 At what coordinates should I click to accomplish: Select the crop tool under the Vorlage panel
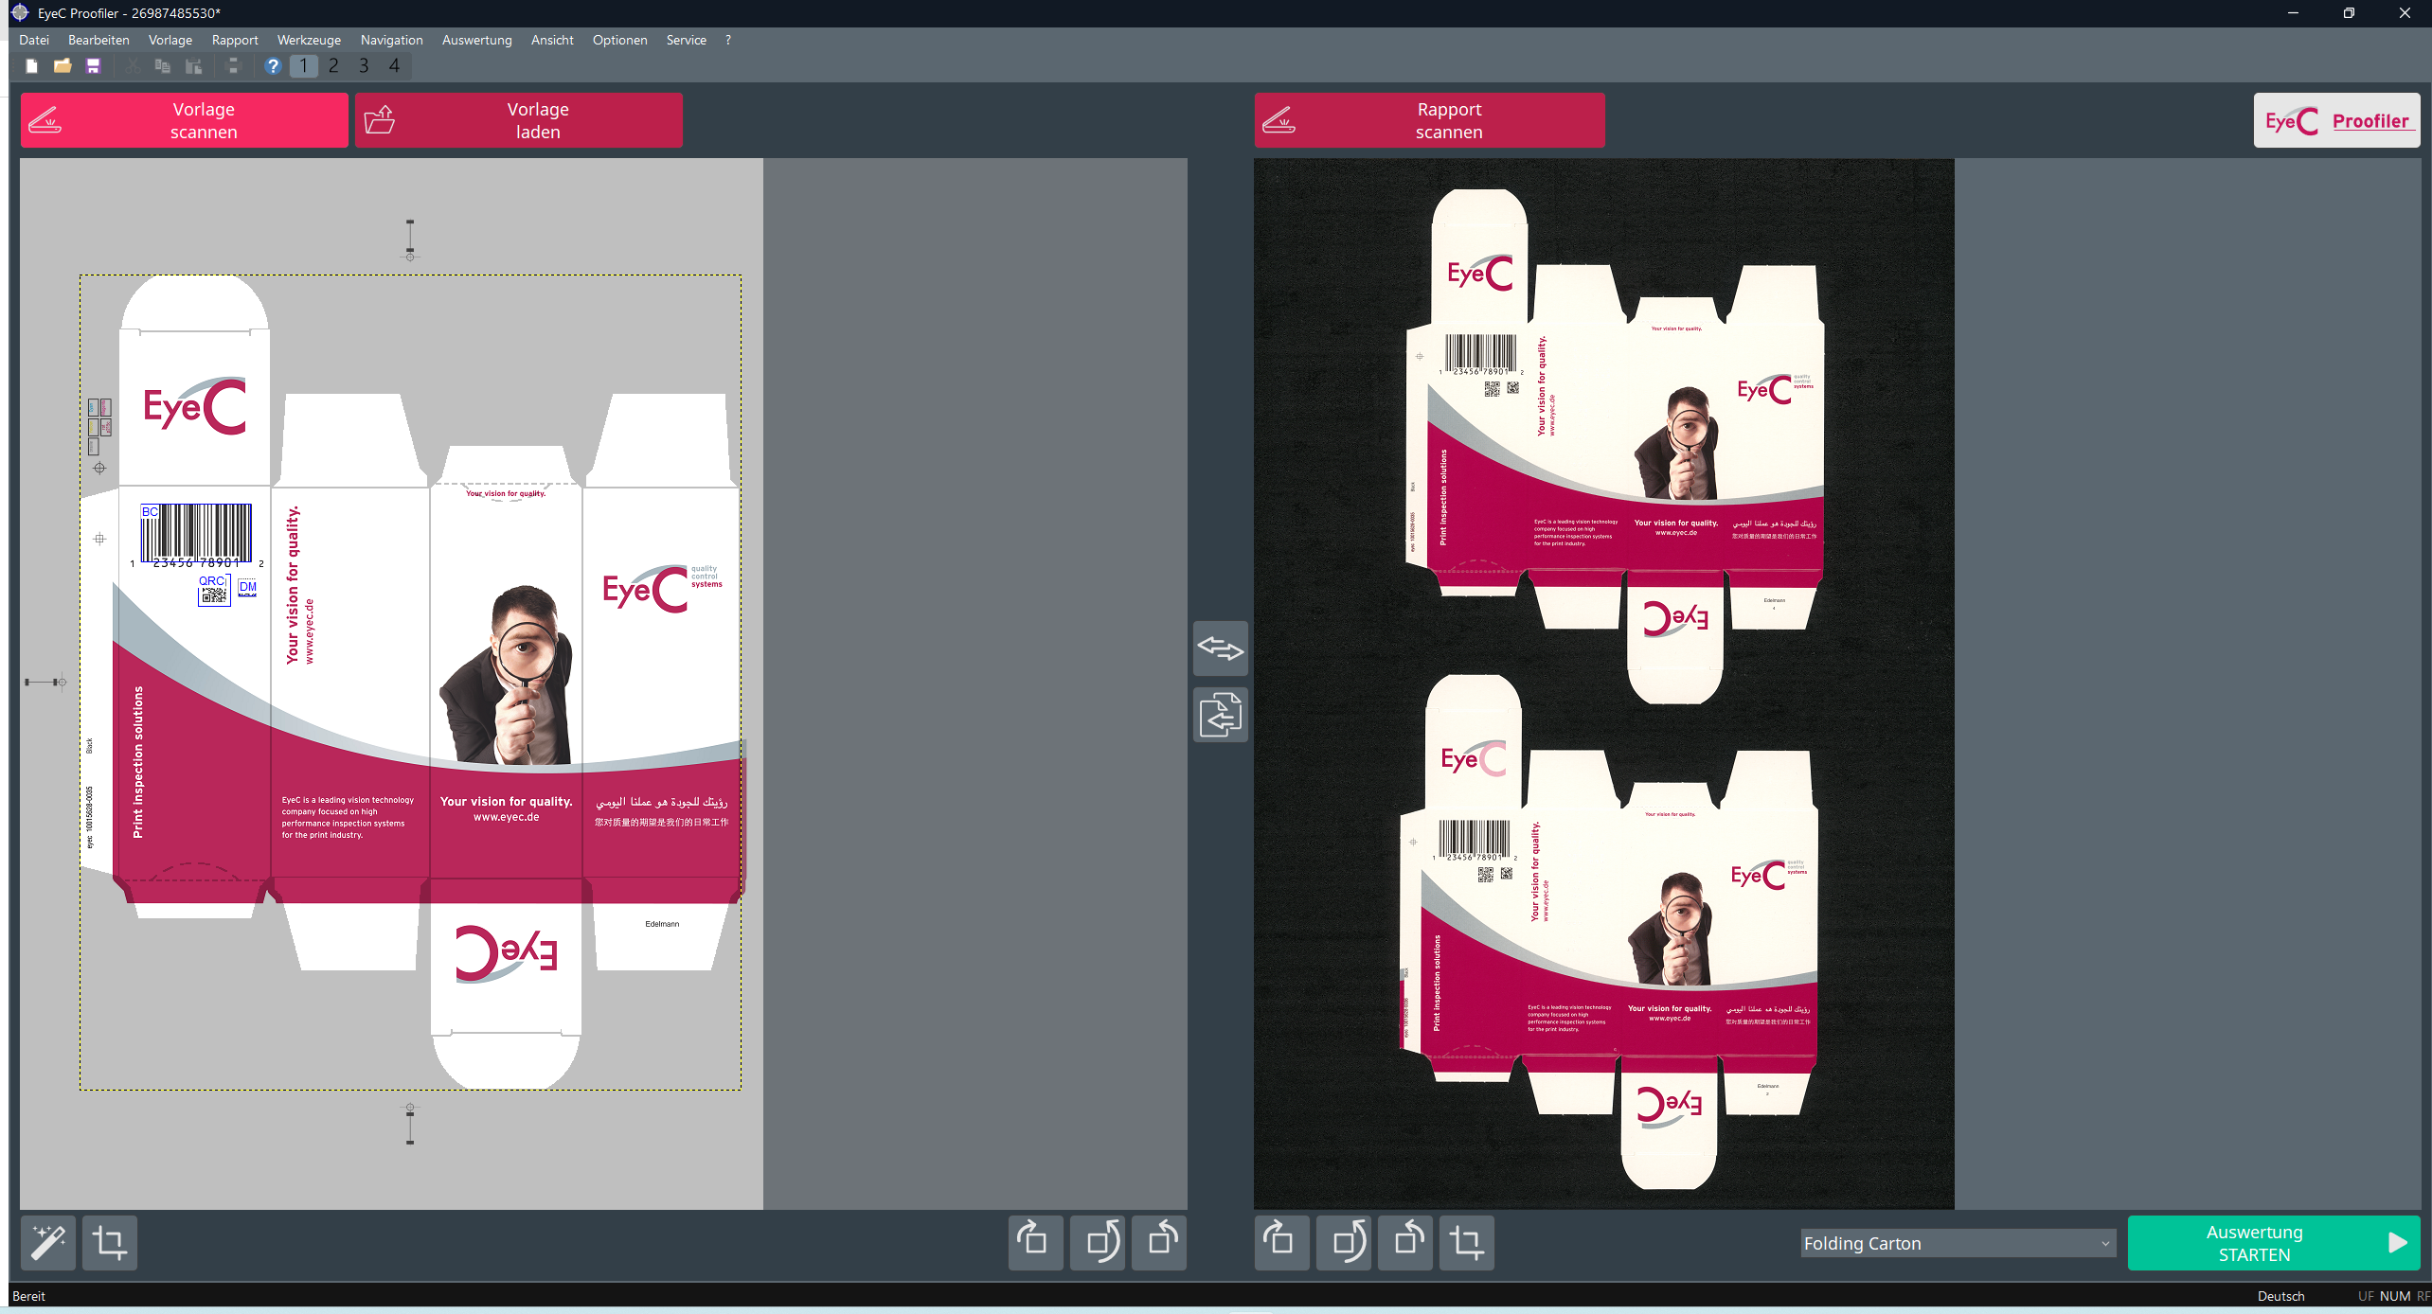110,1243
